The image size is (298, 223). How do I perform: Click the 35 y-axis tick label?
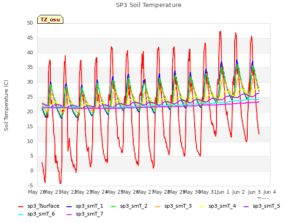coord(30,67)
